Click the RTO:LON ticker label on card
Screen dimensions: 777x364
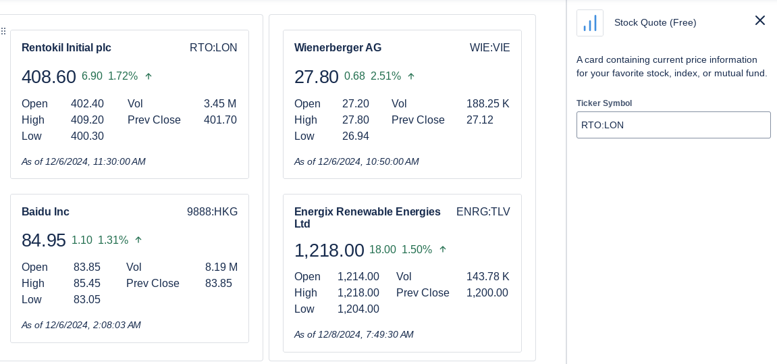(x=213, y=47)
